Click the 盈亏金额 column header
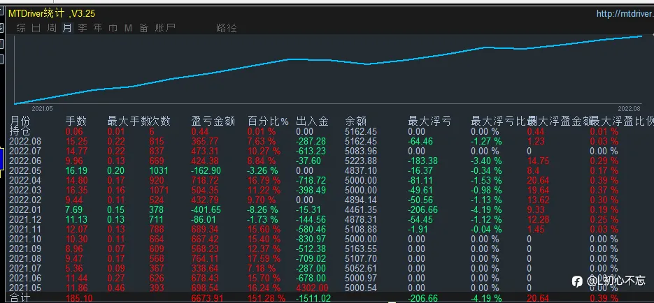The image size is (654, 303). [x=213, y=121]
